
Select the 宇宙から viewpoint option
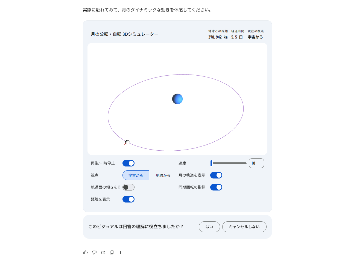click(x=136, y=175)
